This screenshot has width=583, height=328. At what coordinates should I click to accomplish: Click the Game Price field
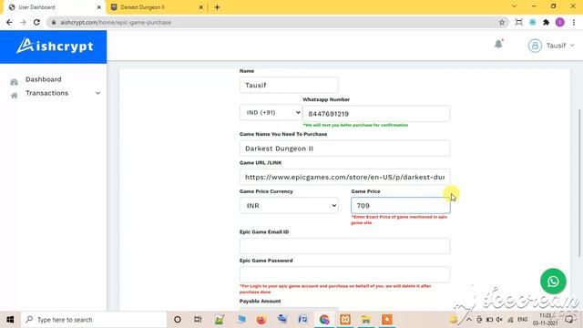coord(401,205)
